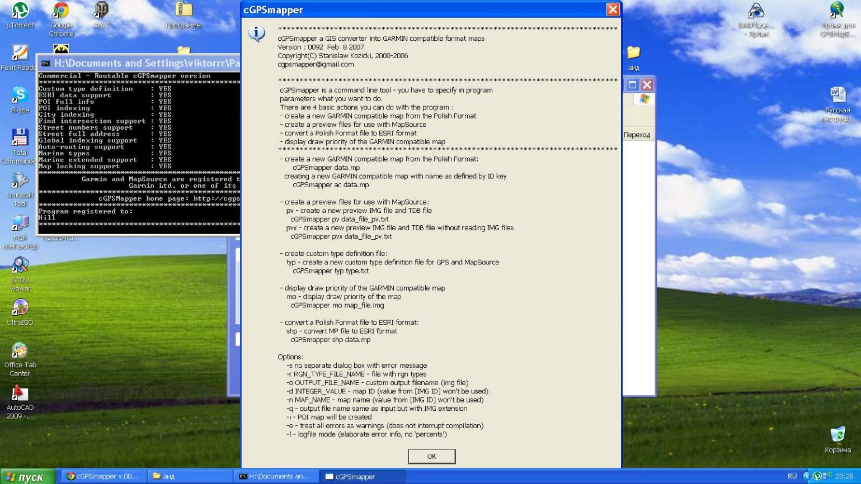
Task: Click the RU language indicator
Action: coord(792,476)
